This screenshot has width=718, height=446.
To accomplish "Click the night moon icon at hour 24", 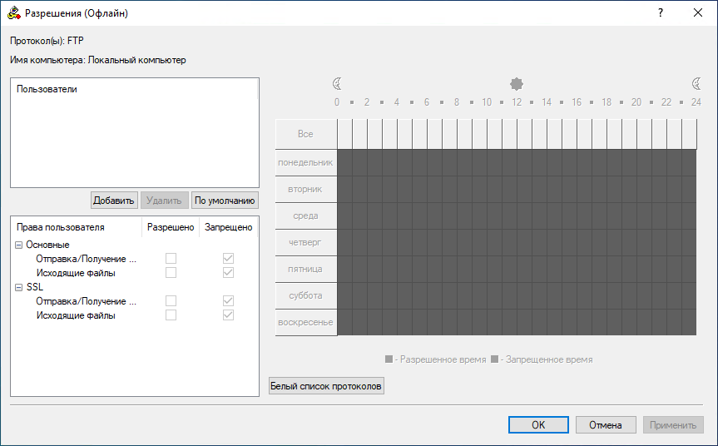I will pyautogui.click(x=696, y=84).
